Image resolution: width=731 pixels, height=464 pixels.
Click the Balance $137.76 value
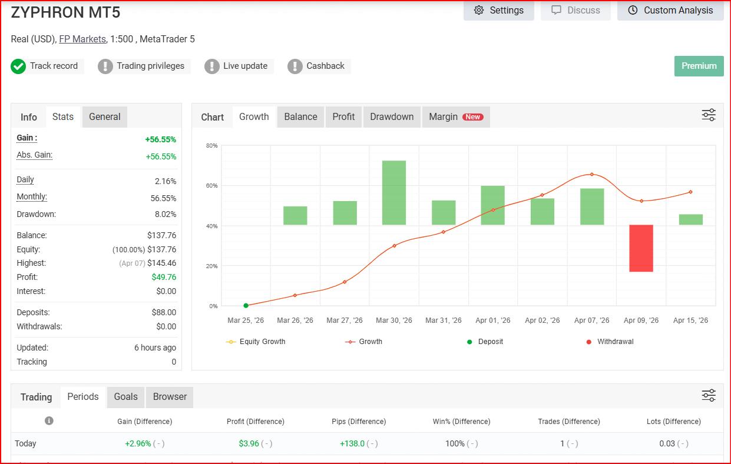pyautogui.click(x=162, y=235)
